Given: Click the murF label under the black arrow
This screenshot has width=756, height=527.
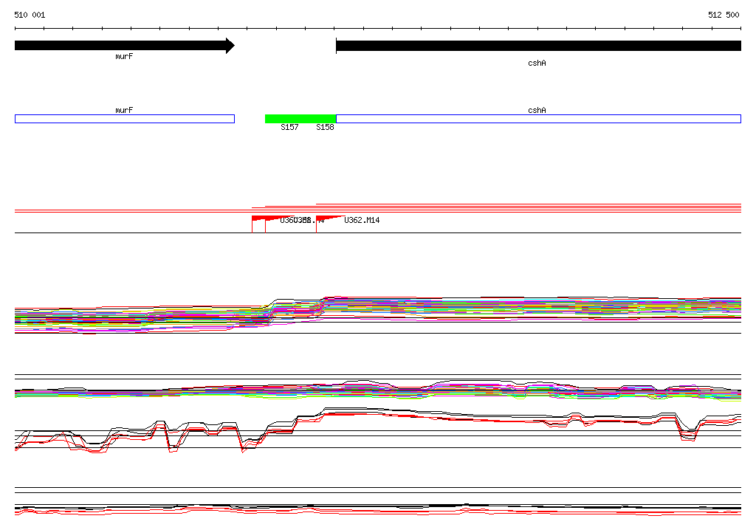Looking at the screenshot, I should [x=124, y=56].
